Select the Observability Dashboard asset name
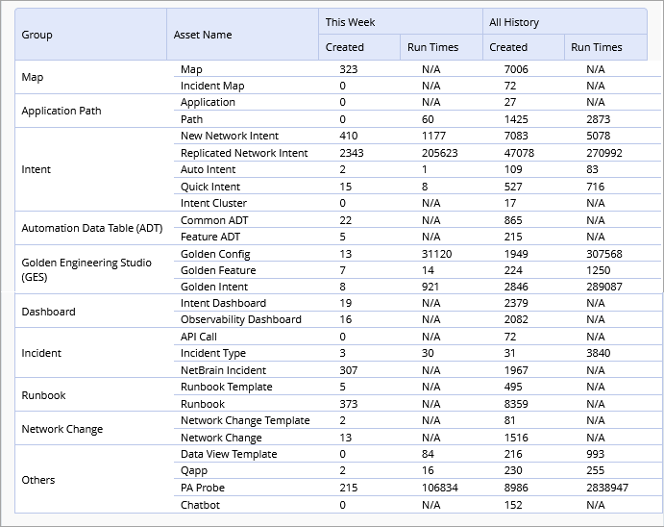The image size is (664, 527). click(x=241, y=319)
